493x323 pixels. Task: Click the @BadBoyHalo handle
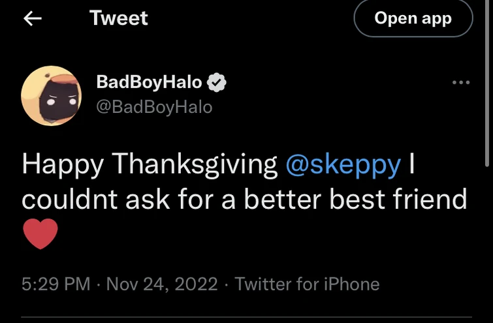(x=154, y=106)
